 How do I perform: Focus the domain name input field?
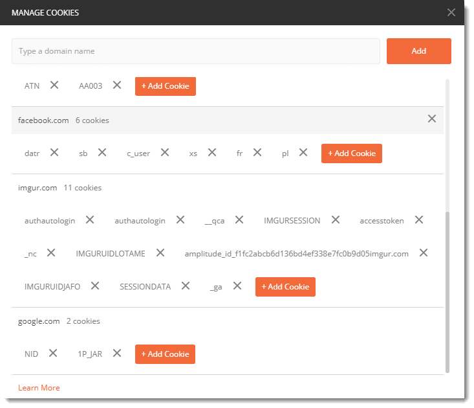coord(195,51)
